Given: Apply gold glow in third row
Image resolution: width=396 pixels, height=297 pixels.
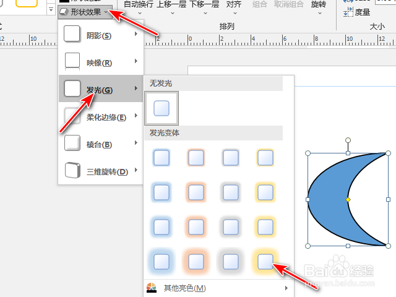Looking at the screenshot, I should (265, 227).
